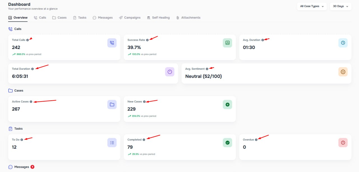Click the Avg. Sentiment neutral face icon

click(x=343, y=72)
